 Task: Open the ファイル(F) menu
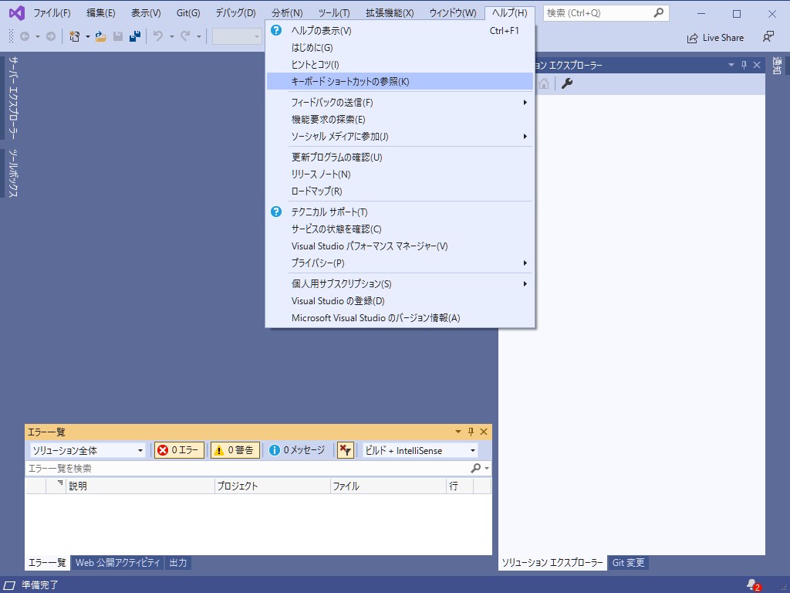point(52,13)
